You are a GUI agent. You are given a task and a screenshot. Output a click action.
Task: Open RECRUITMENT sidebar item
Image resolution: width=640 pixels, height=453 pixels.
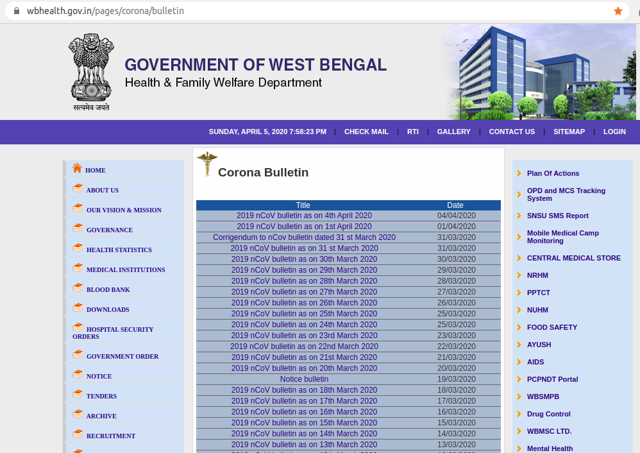pyautogui.click(x=110, y=436)
